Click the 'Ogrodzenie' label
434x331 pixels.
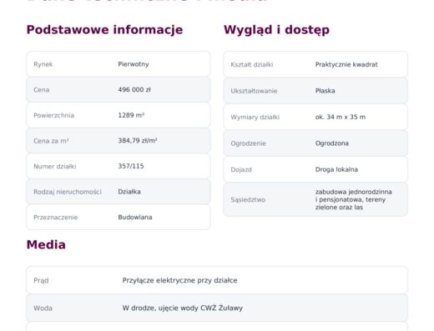(x=248, y=143)
